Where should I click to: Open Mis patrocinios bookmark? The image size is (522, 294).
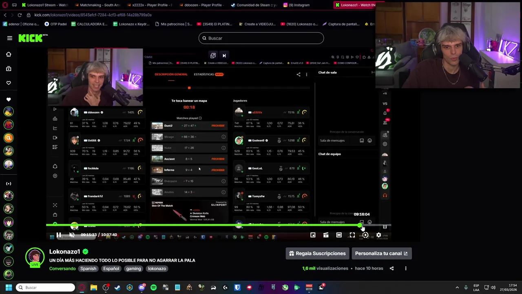[174, 24]
